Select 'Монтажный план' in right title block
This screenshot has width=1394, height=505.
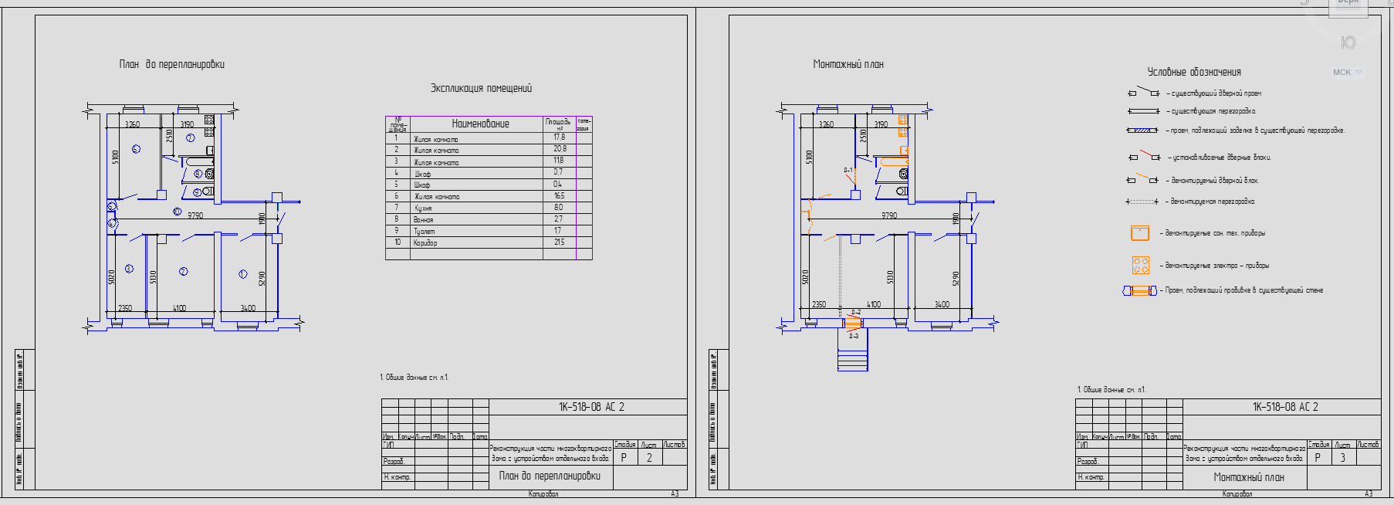coord(1249,477)
